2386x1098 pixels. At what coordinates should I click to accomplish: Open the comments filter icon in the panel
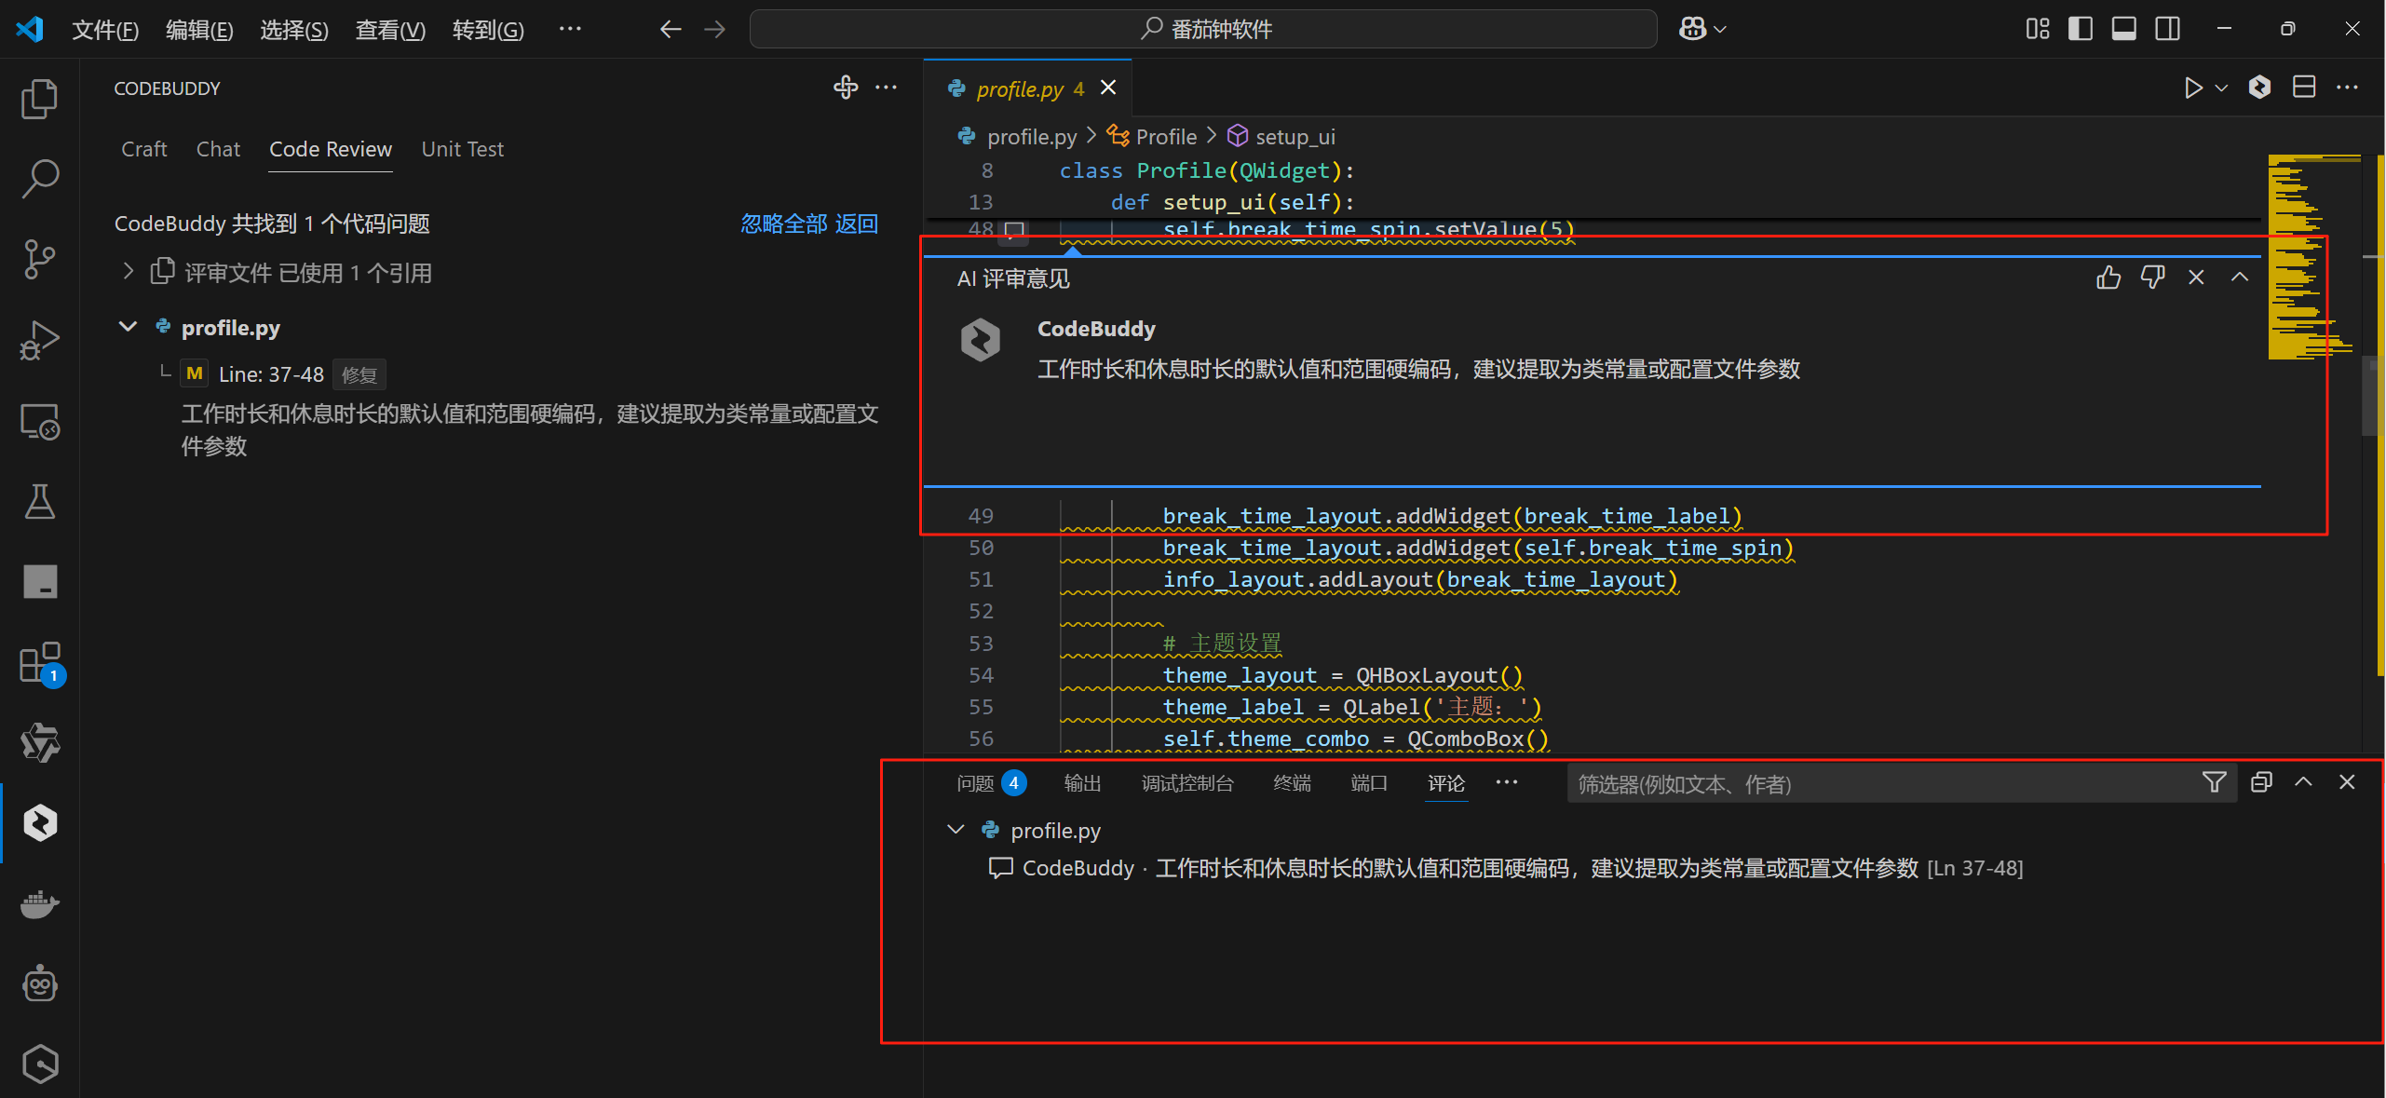pyautogui.click(x=2213, y=782)
